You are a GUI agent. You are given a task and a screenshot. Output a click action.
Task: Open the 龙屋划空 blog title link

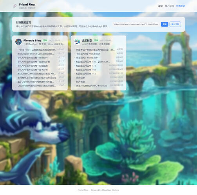(87, 41)
